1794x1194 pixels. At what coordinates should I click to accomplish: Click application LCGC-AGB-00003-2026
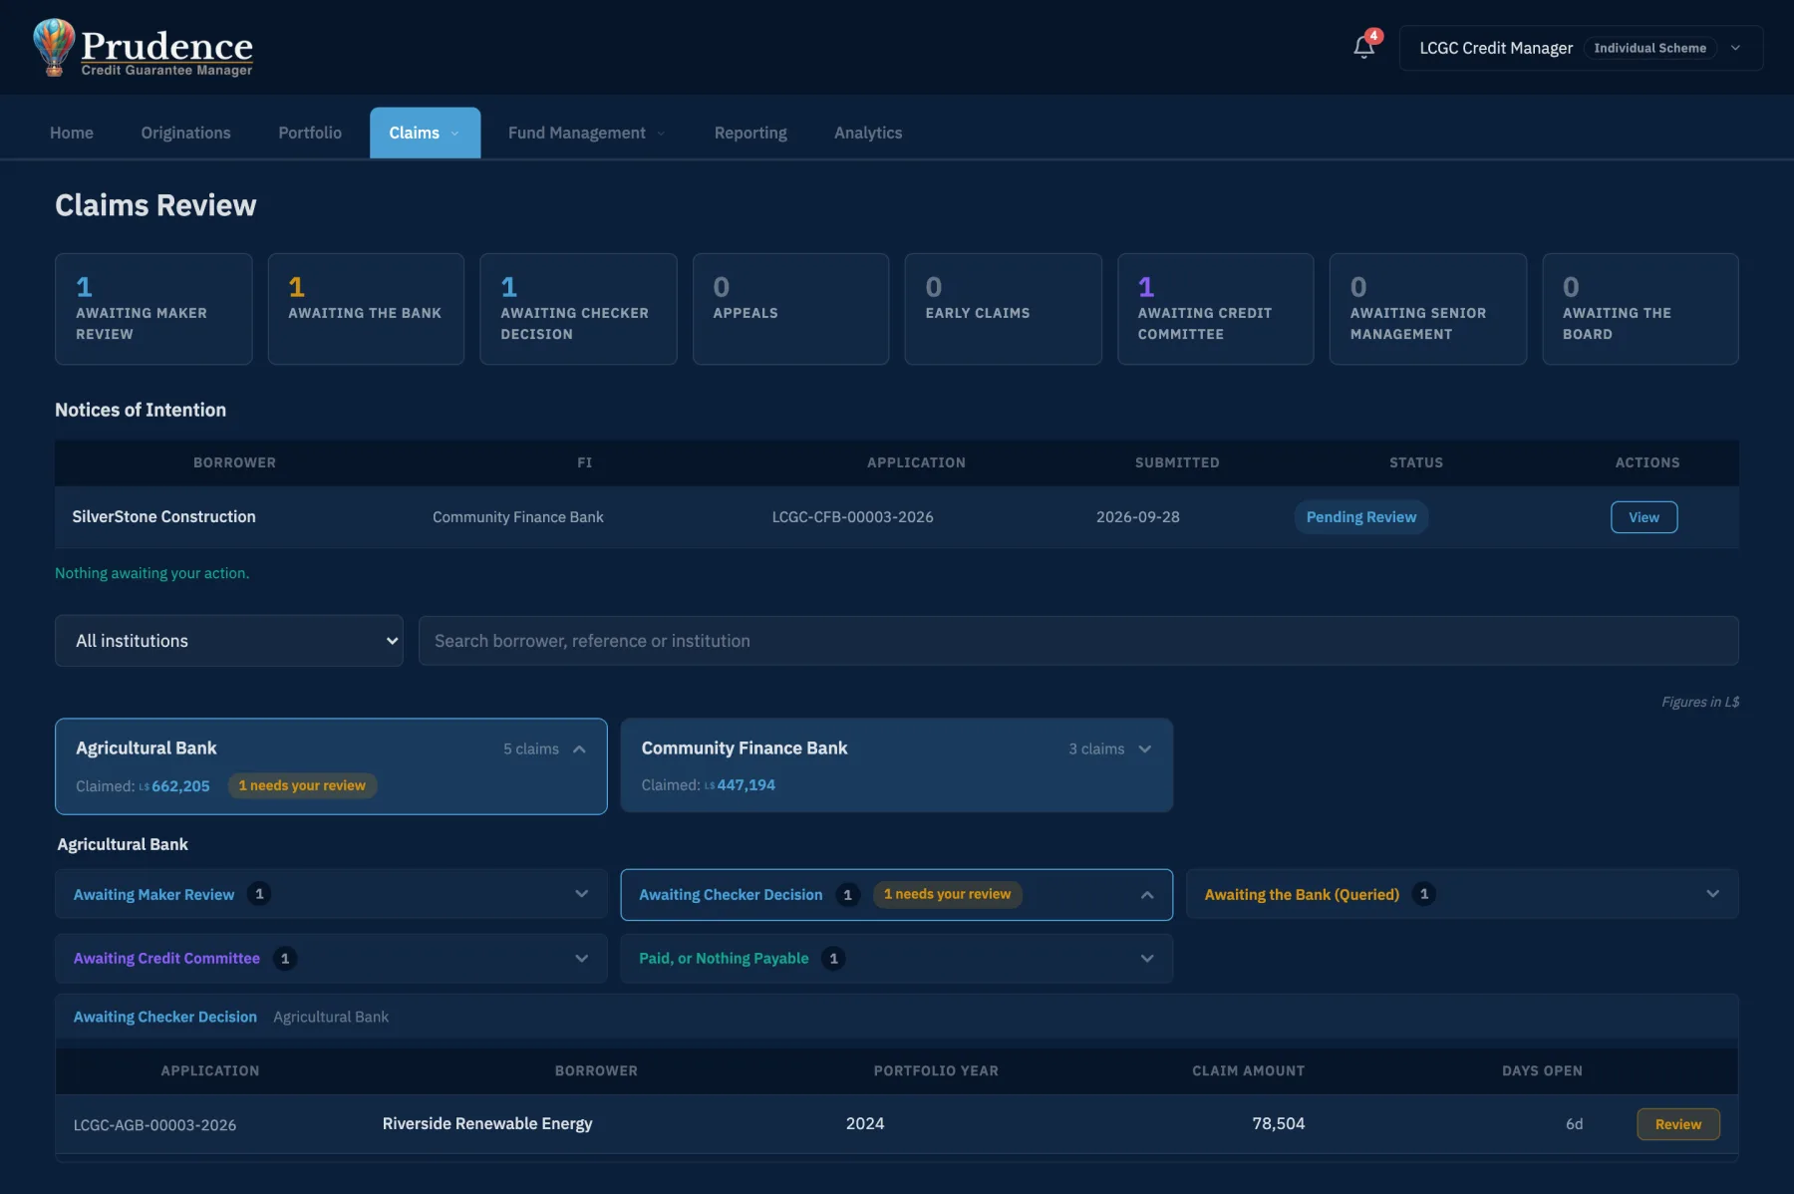[154, 1125]
